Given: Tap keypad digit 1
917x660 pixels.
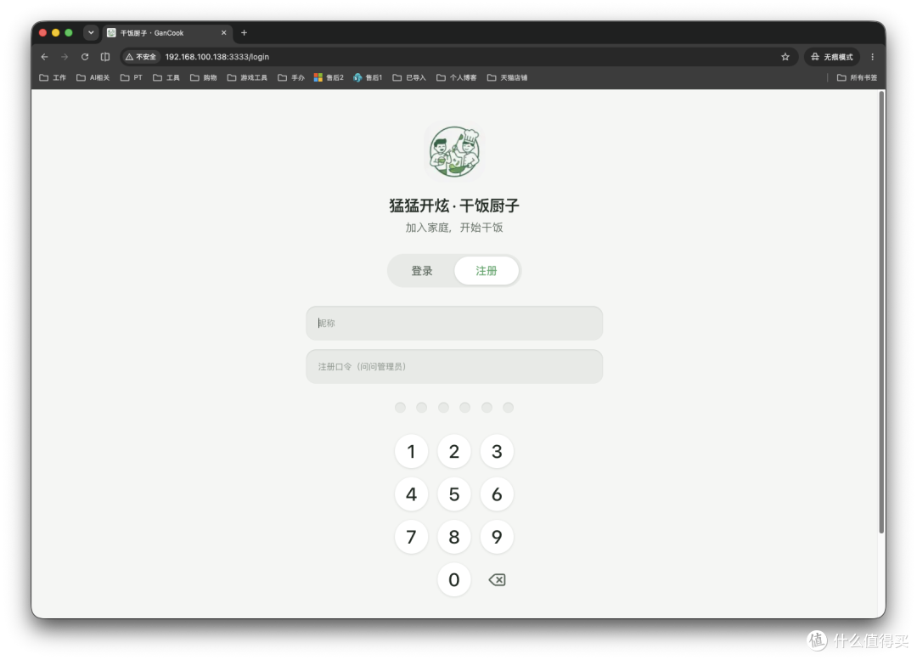Looking at the screenshot, I should pos(411,451).
